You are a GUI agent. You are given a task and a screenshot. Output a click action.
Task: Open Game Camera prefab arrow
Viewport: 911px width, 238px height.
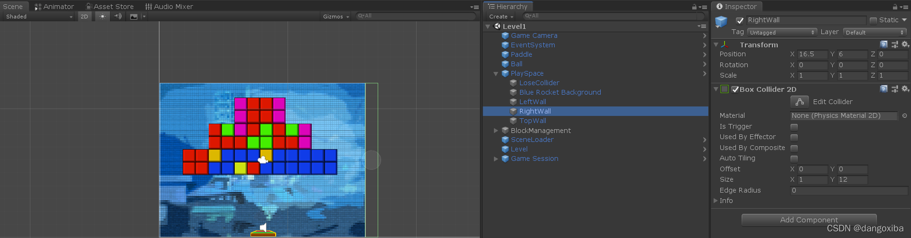click(x=705, y=36)
